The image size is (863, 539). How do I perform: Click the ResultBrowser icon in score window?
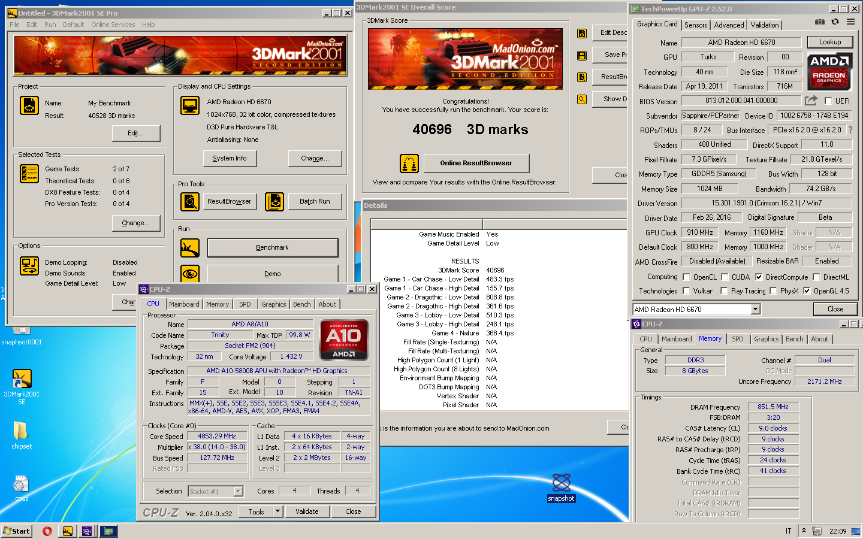point(582,77)
